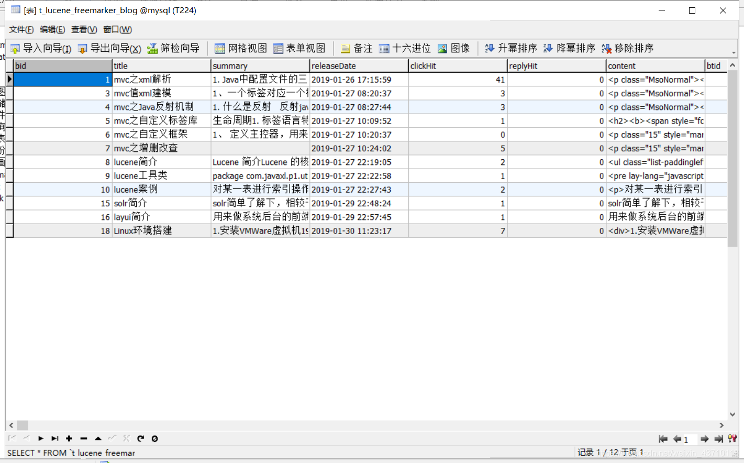Add a new record with plus button
The width and height of the screenshot is (744, 463).
click(x=69, y=438)
